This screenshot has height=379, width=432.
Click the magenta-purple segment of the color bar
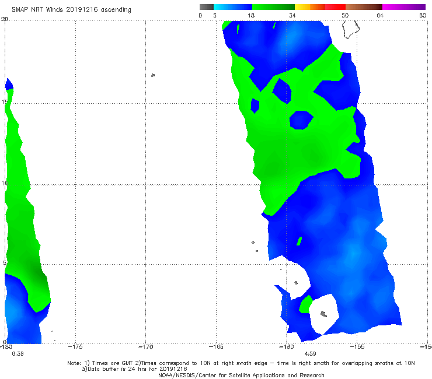pos(404,7)
